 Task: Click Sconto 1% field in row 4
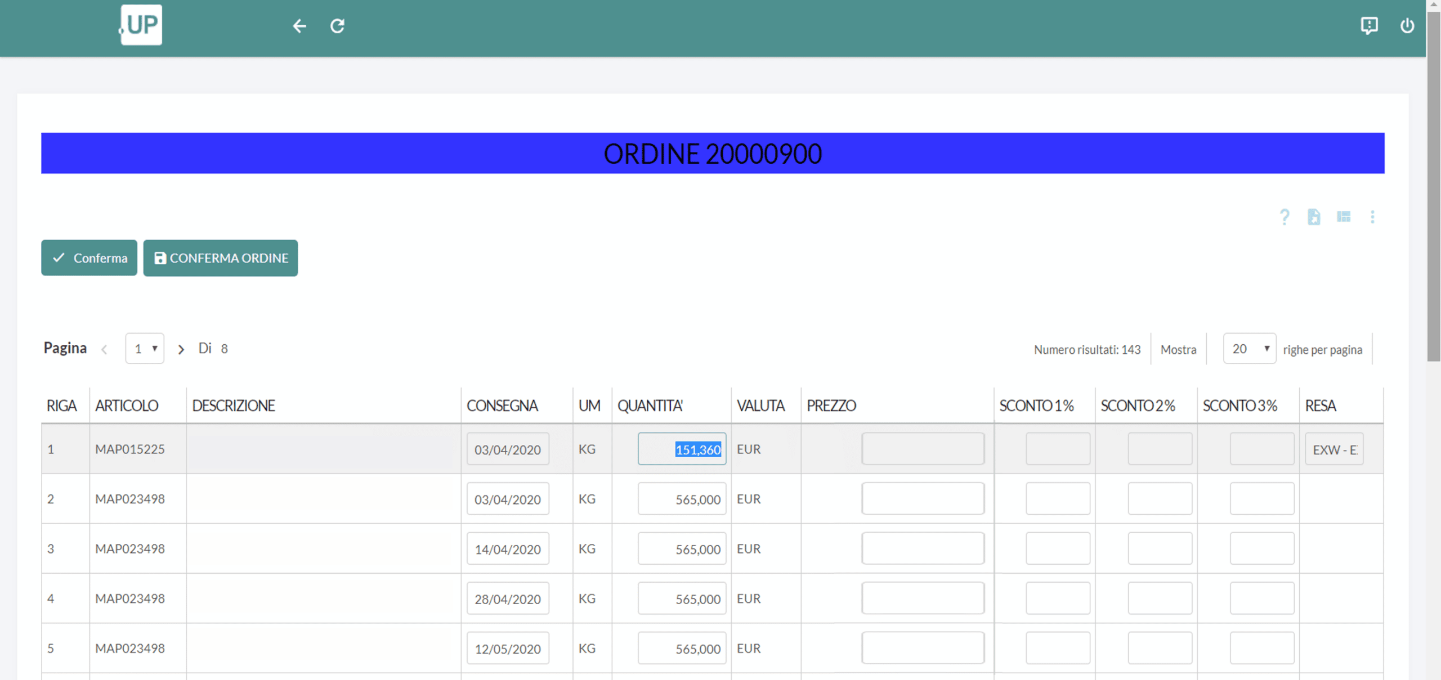[x=1058, y=598]
